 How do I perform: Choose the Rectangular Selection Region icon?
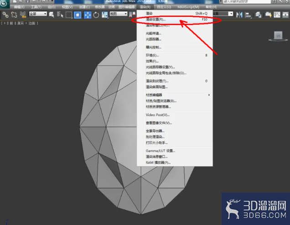69,15
